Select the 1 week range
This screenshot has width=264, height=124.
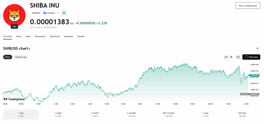(58, 114)
